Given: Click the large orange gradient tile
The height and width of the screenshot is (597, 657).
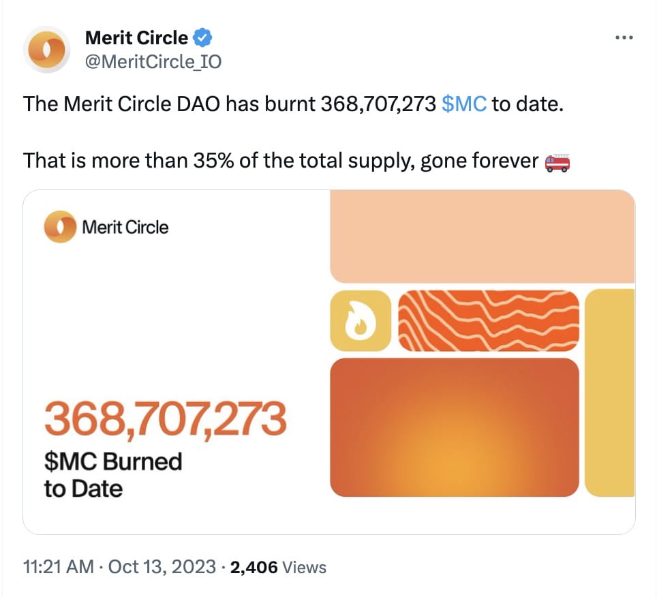Looking at the screenshot, I should pyautogui.click(x=453, y=426).
